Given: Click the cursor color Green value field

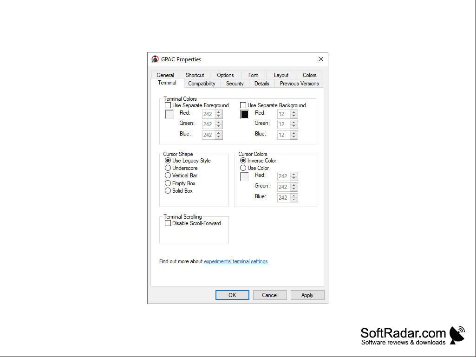Looking at the screenshot, I should [284, 187].
